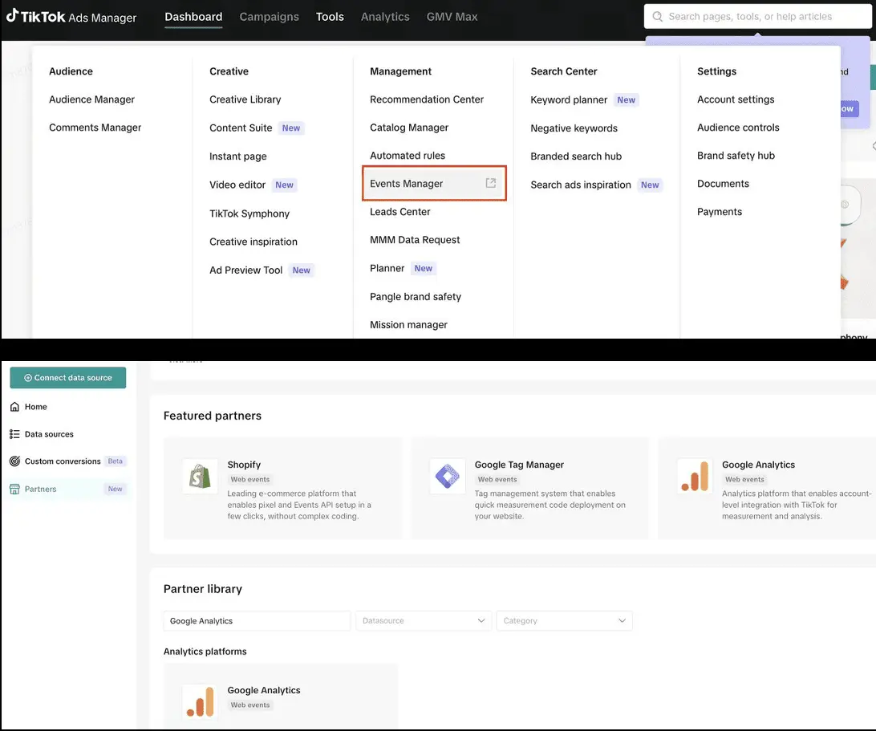Image resolution: width=876 pixels, height=731 pixels.
Task: Open the Datasource dropdown
Action: 424,621
